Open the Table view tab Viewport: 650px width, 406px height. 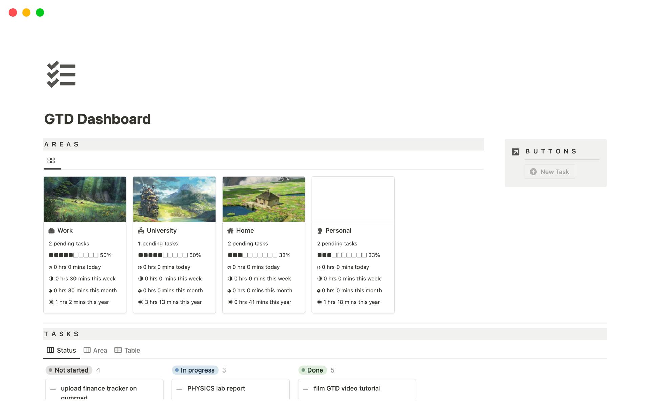tap(127, 350)
